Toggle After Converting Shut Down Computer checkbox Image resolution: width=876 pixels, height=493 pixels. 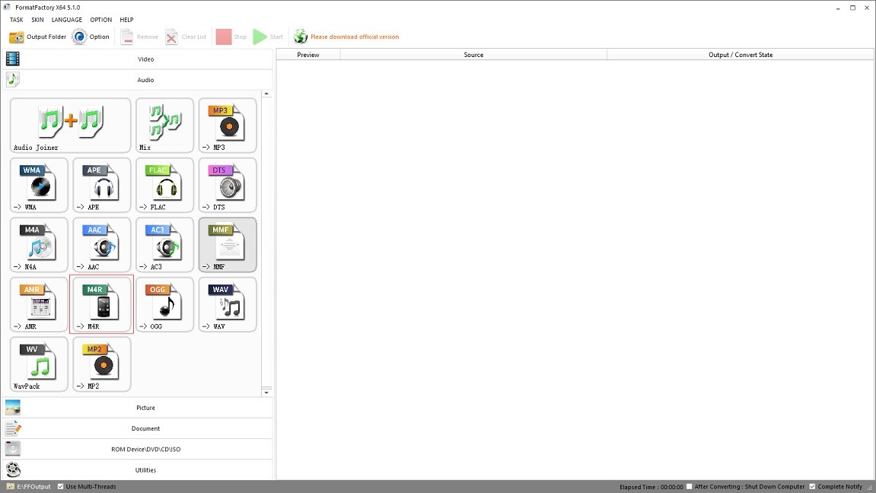pyautogui.click(x=690, y=486)
